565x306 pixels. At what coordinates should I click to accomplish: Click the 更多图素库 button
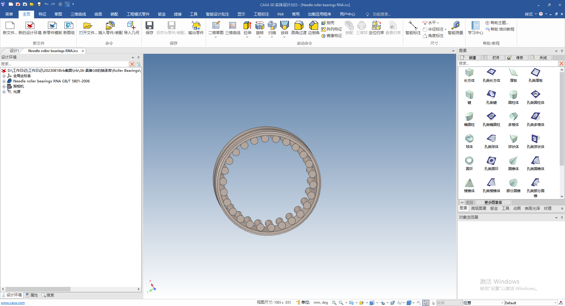coord(493,202)
